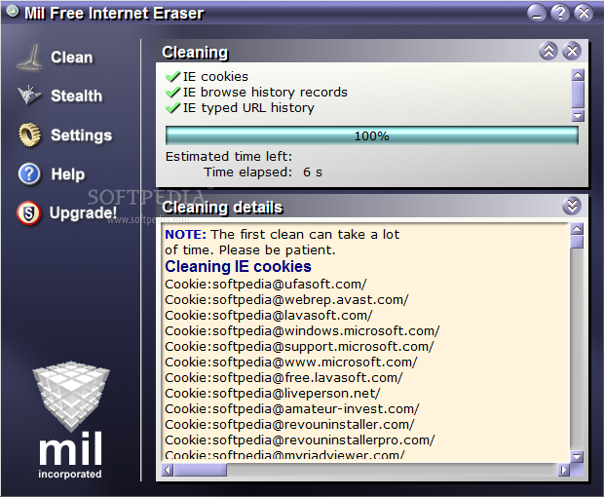
Task: Click the Cookie:softpedia@free.lavasoft.com/ line
Action: click(x=283, y=377)
